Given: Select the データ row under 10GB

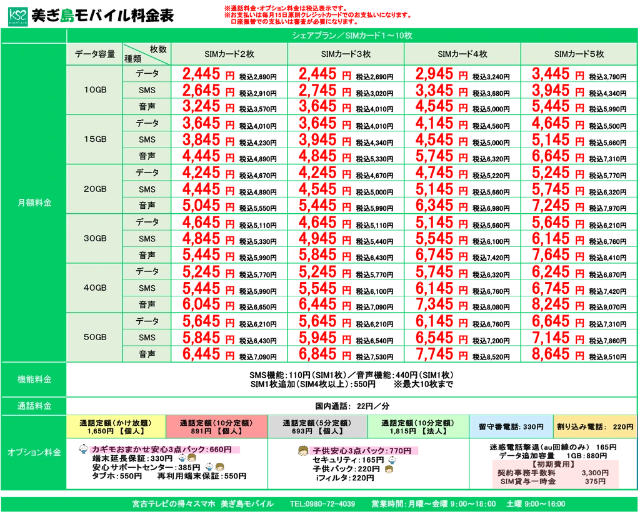Looking at the screenshot, I should coord(147,73).
